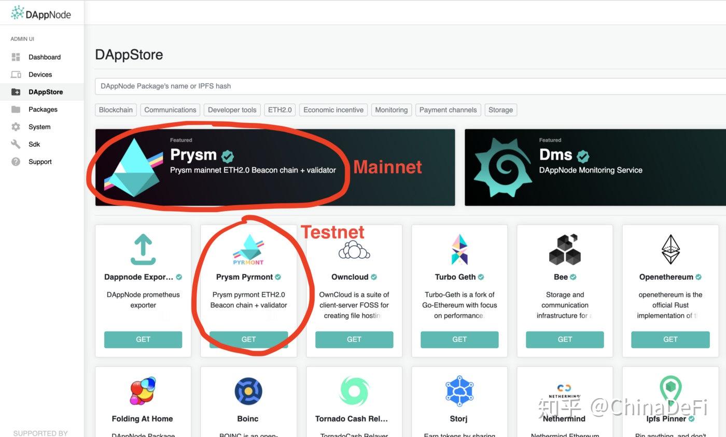Filter by Storage category
This screenshot has width=726, height=437.
tap(500, 110)
